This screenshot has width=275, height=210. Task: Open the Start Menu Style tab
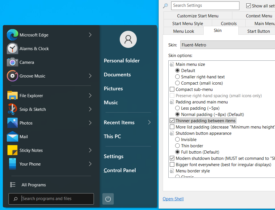(x=187, y=23)
